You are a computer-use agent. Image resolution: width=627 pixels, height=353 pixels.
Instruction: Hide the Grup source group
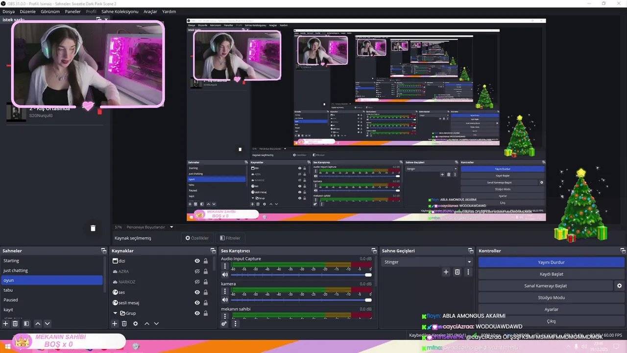197,313
